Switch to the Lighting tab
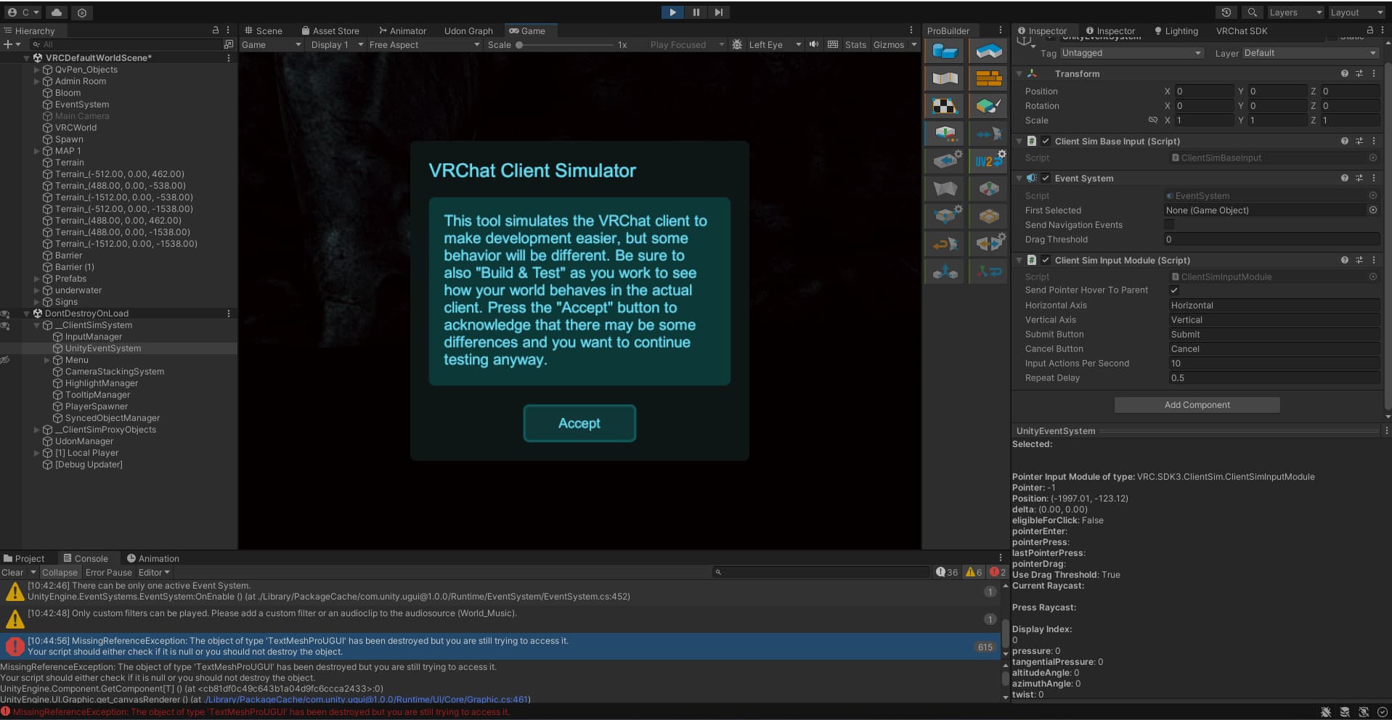The image size is (1392, 720). [x=1176, y=31]
